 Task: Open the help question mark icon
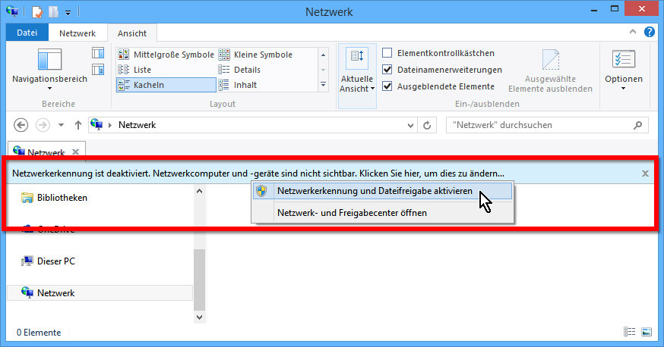click(650, 32)
